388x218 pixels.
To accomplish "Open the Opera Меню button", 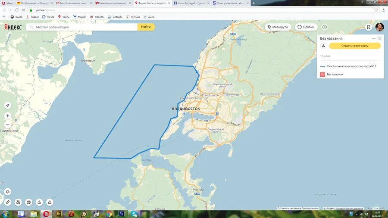I will point(8,3).
